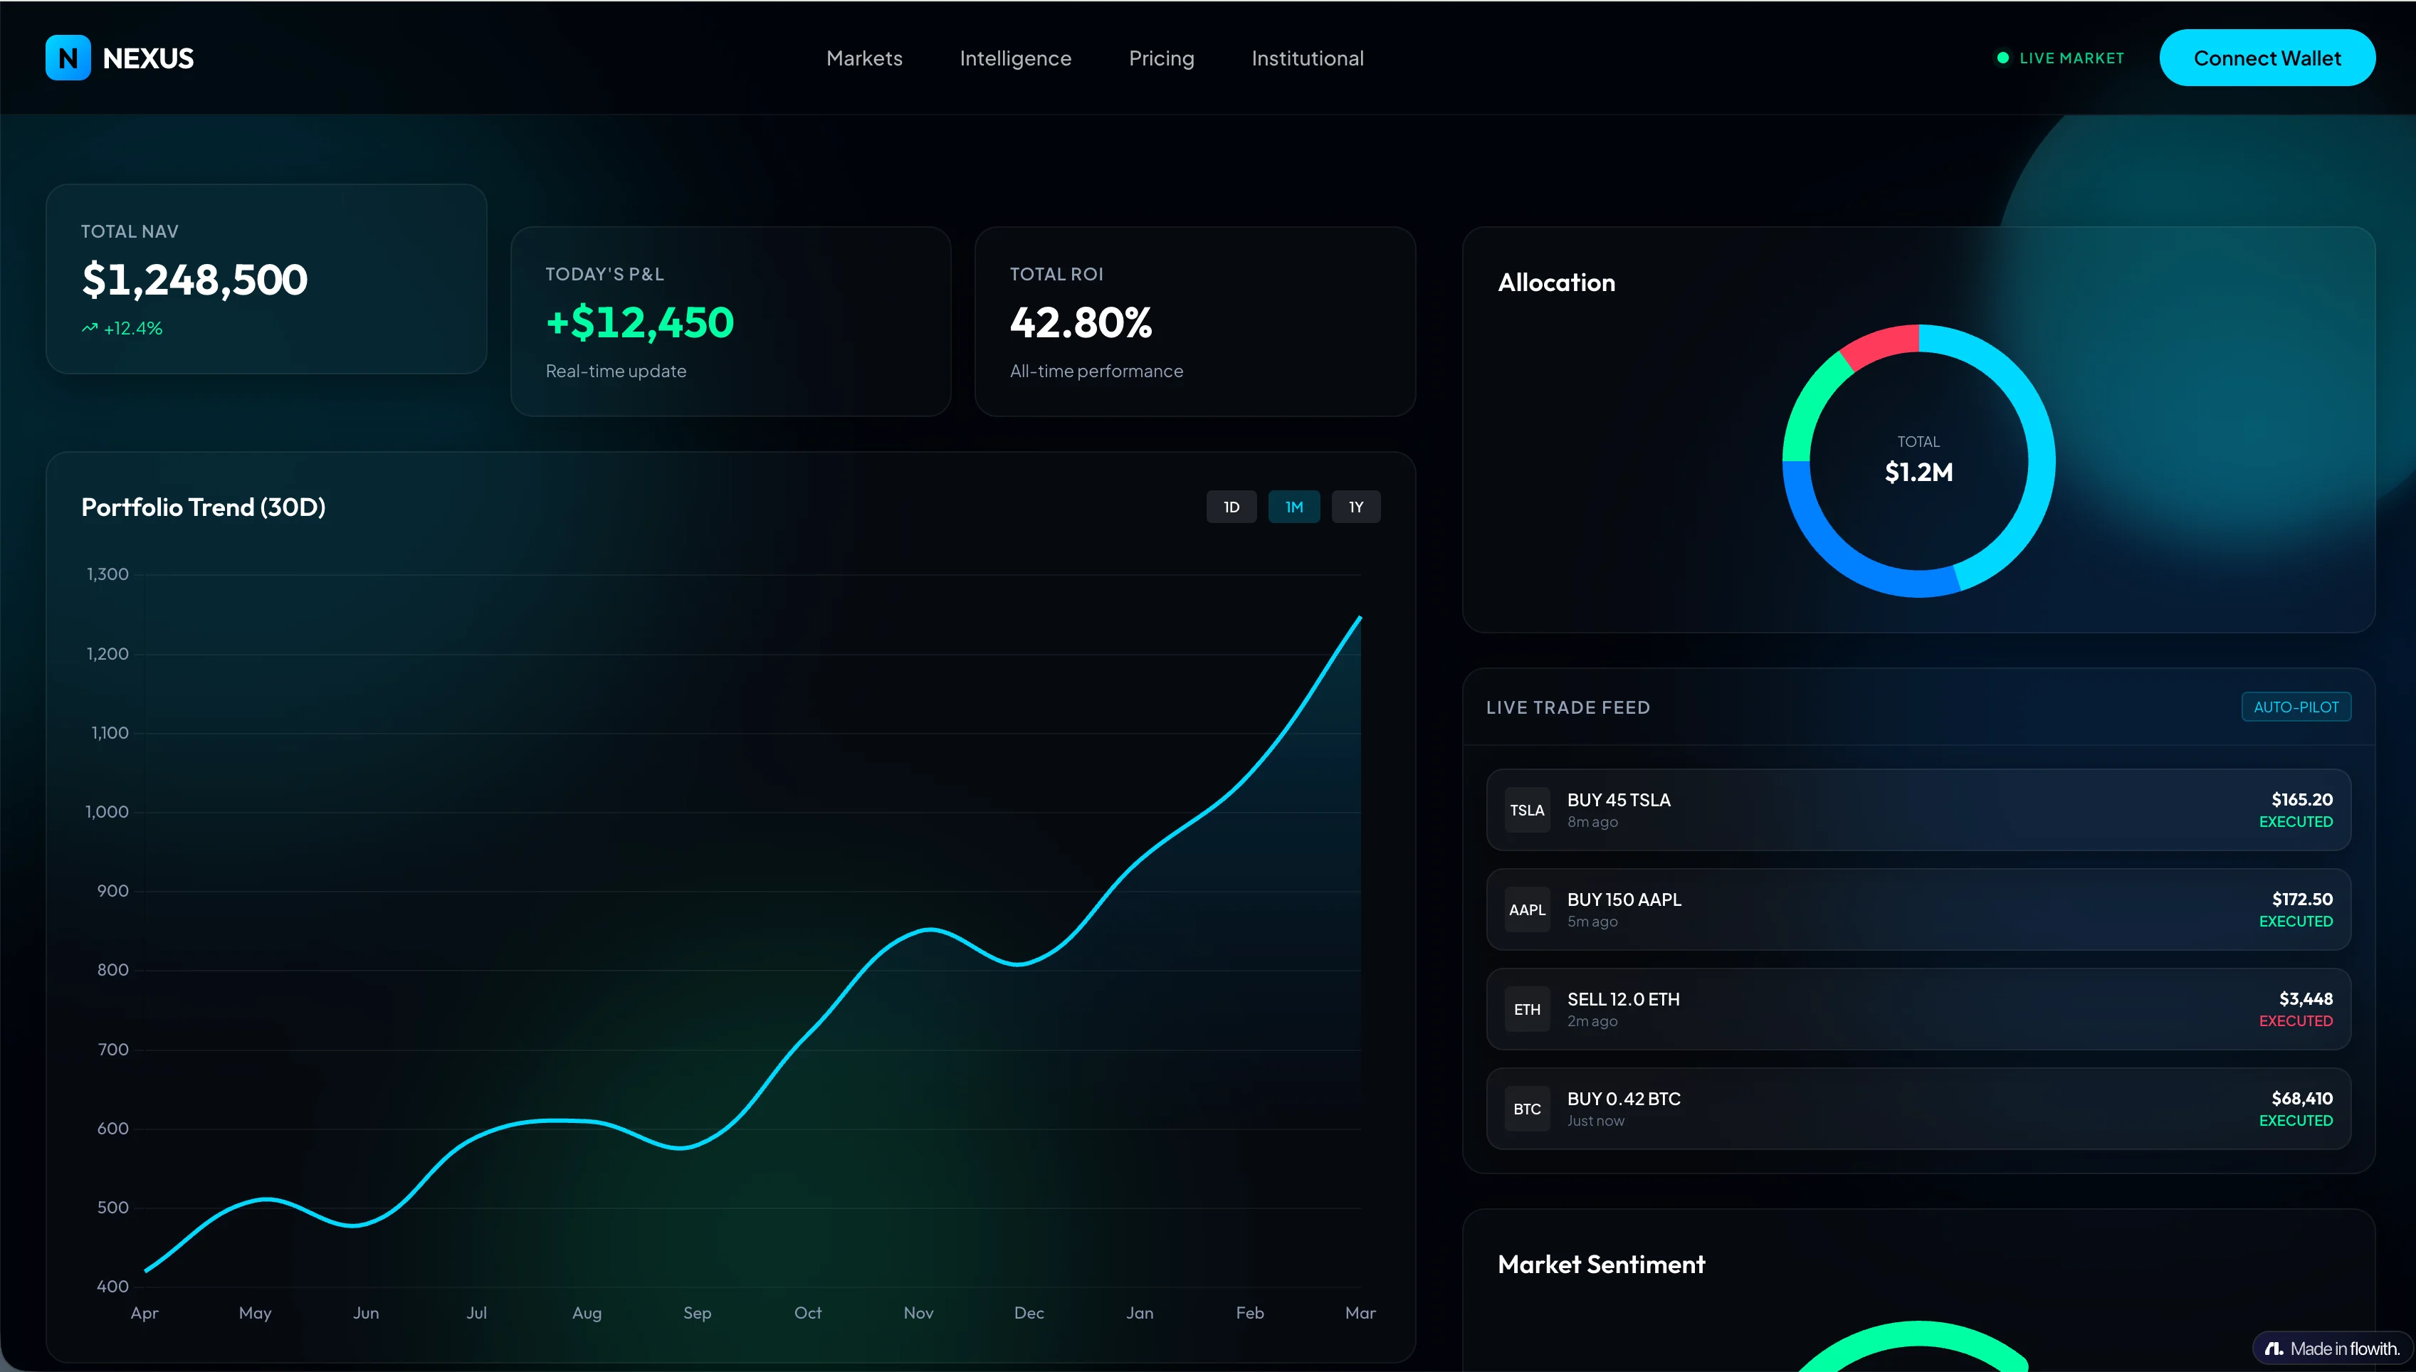Switch the chart to 1D range
Screen dimensions: 2416x1372
[1231, 507]
